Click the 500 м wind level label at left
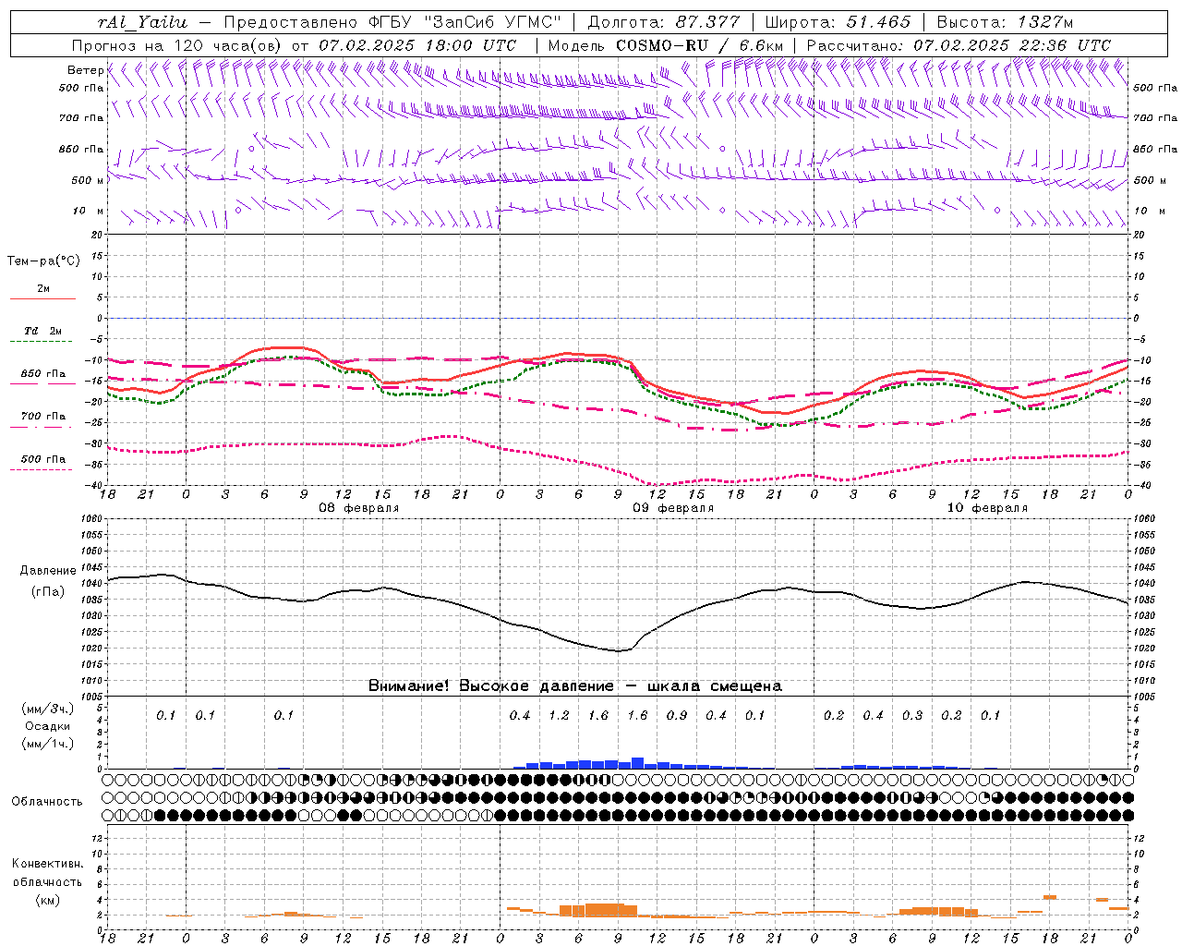Viewport: 1182px width, 946px height. pyautogui.click(x=88, y=180)
